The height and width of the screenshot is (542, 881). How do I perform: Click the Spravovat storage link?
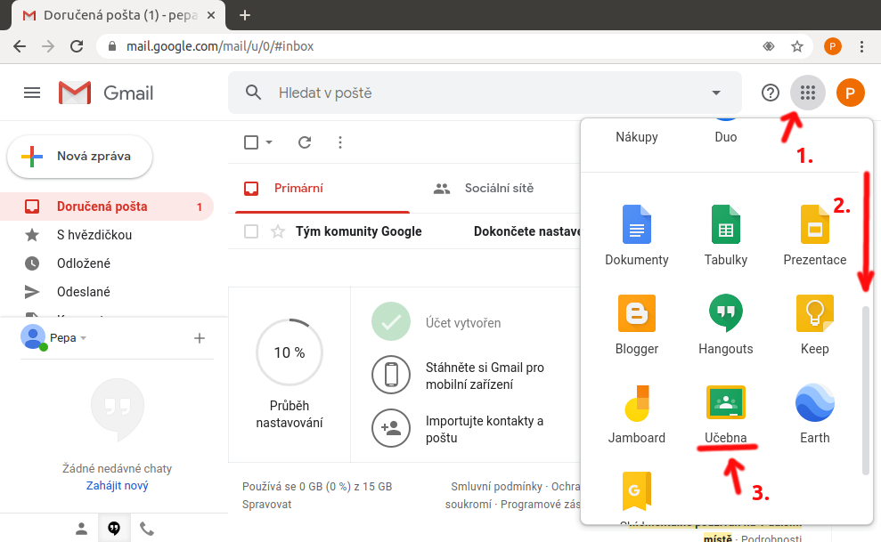(x=267, y=504)
